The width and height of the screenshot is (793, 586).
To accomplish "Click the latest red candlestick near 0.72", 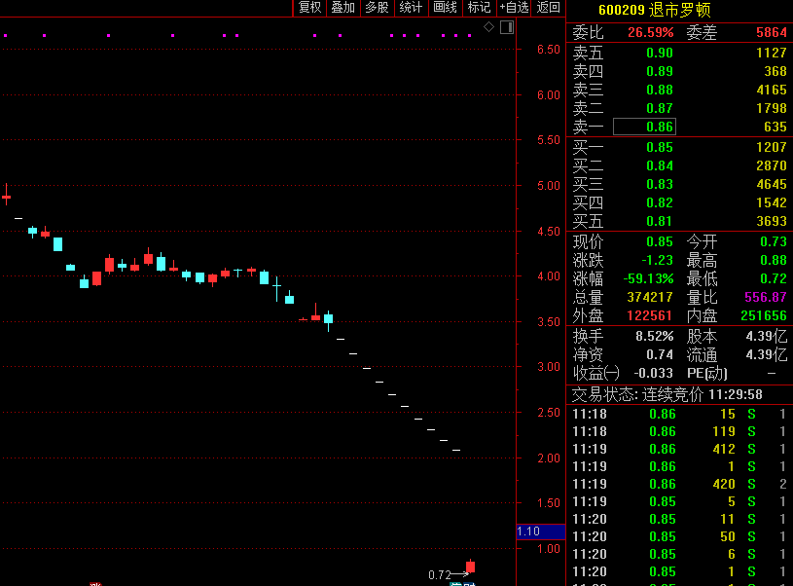I will [x=471, y=567].
